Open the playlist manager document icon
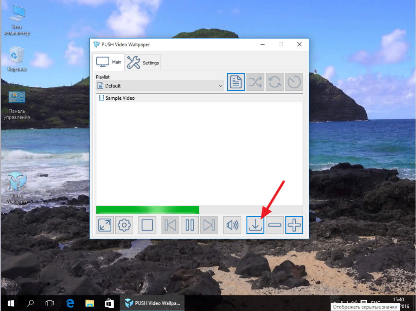The width and height of the screenshot is (416, 311). click(236, 82)
